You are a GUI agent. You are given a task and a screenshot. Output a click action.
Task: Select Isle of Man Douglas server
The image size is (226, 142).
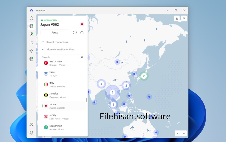pyautogui.click(x=64, y=63)
